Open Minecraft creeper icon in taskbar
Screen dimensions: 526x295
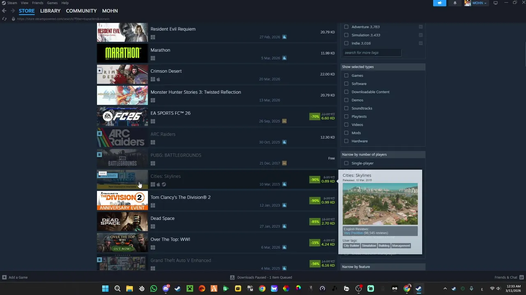coord(190,288)
